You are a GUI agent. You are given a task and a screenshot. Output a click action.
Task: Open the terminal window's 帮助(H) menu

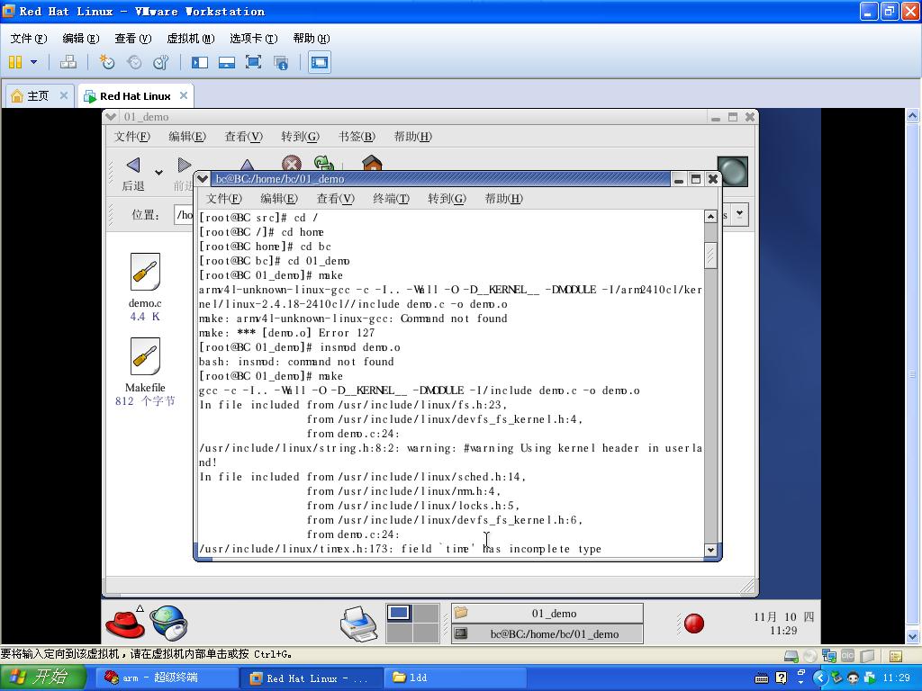click(503, 199)
